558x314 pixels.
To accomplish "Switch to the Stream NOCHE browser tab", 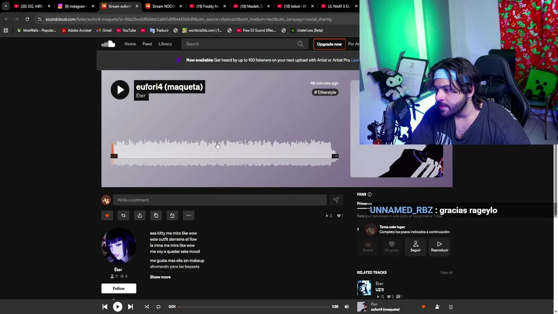I will [163, 6].
